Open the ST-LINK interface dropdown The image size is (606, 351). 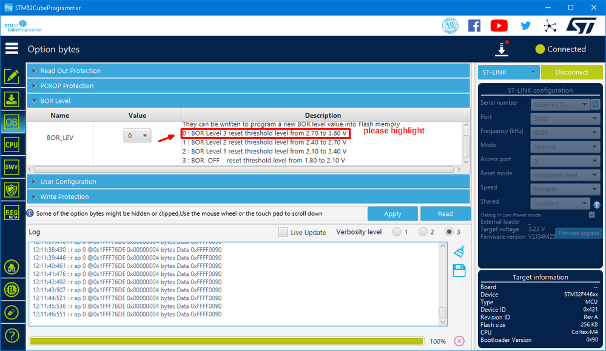tap(508, 72)
